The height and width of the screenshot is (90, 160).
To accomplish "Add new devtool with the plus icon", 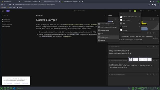I will point(158,15).
